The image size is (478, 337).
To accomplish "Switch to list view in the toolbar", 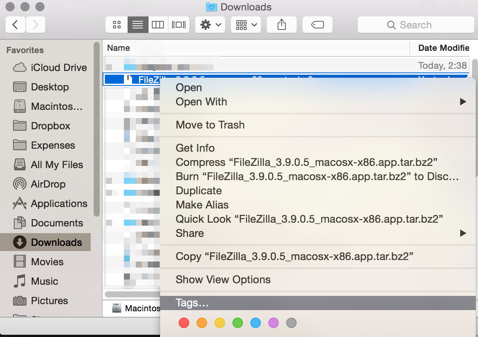I will click(138, 25).
